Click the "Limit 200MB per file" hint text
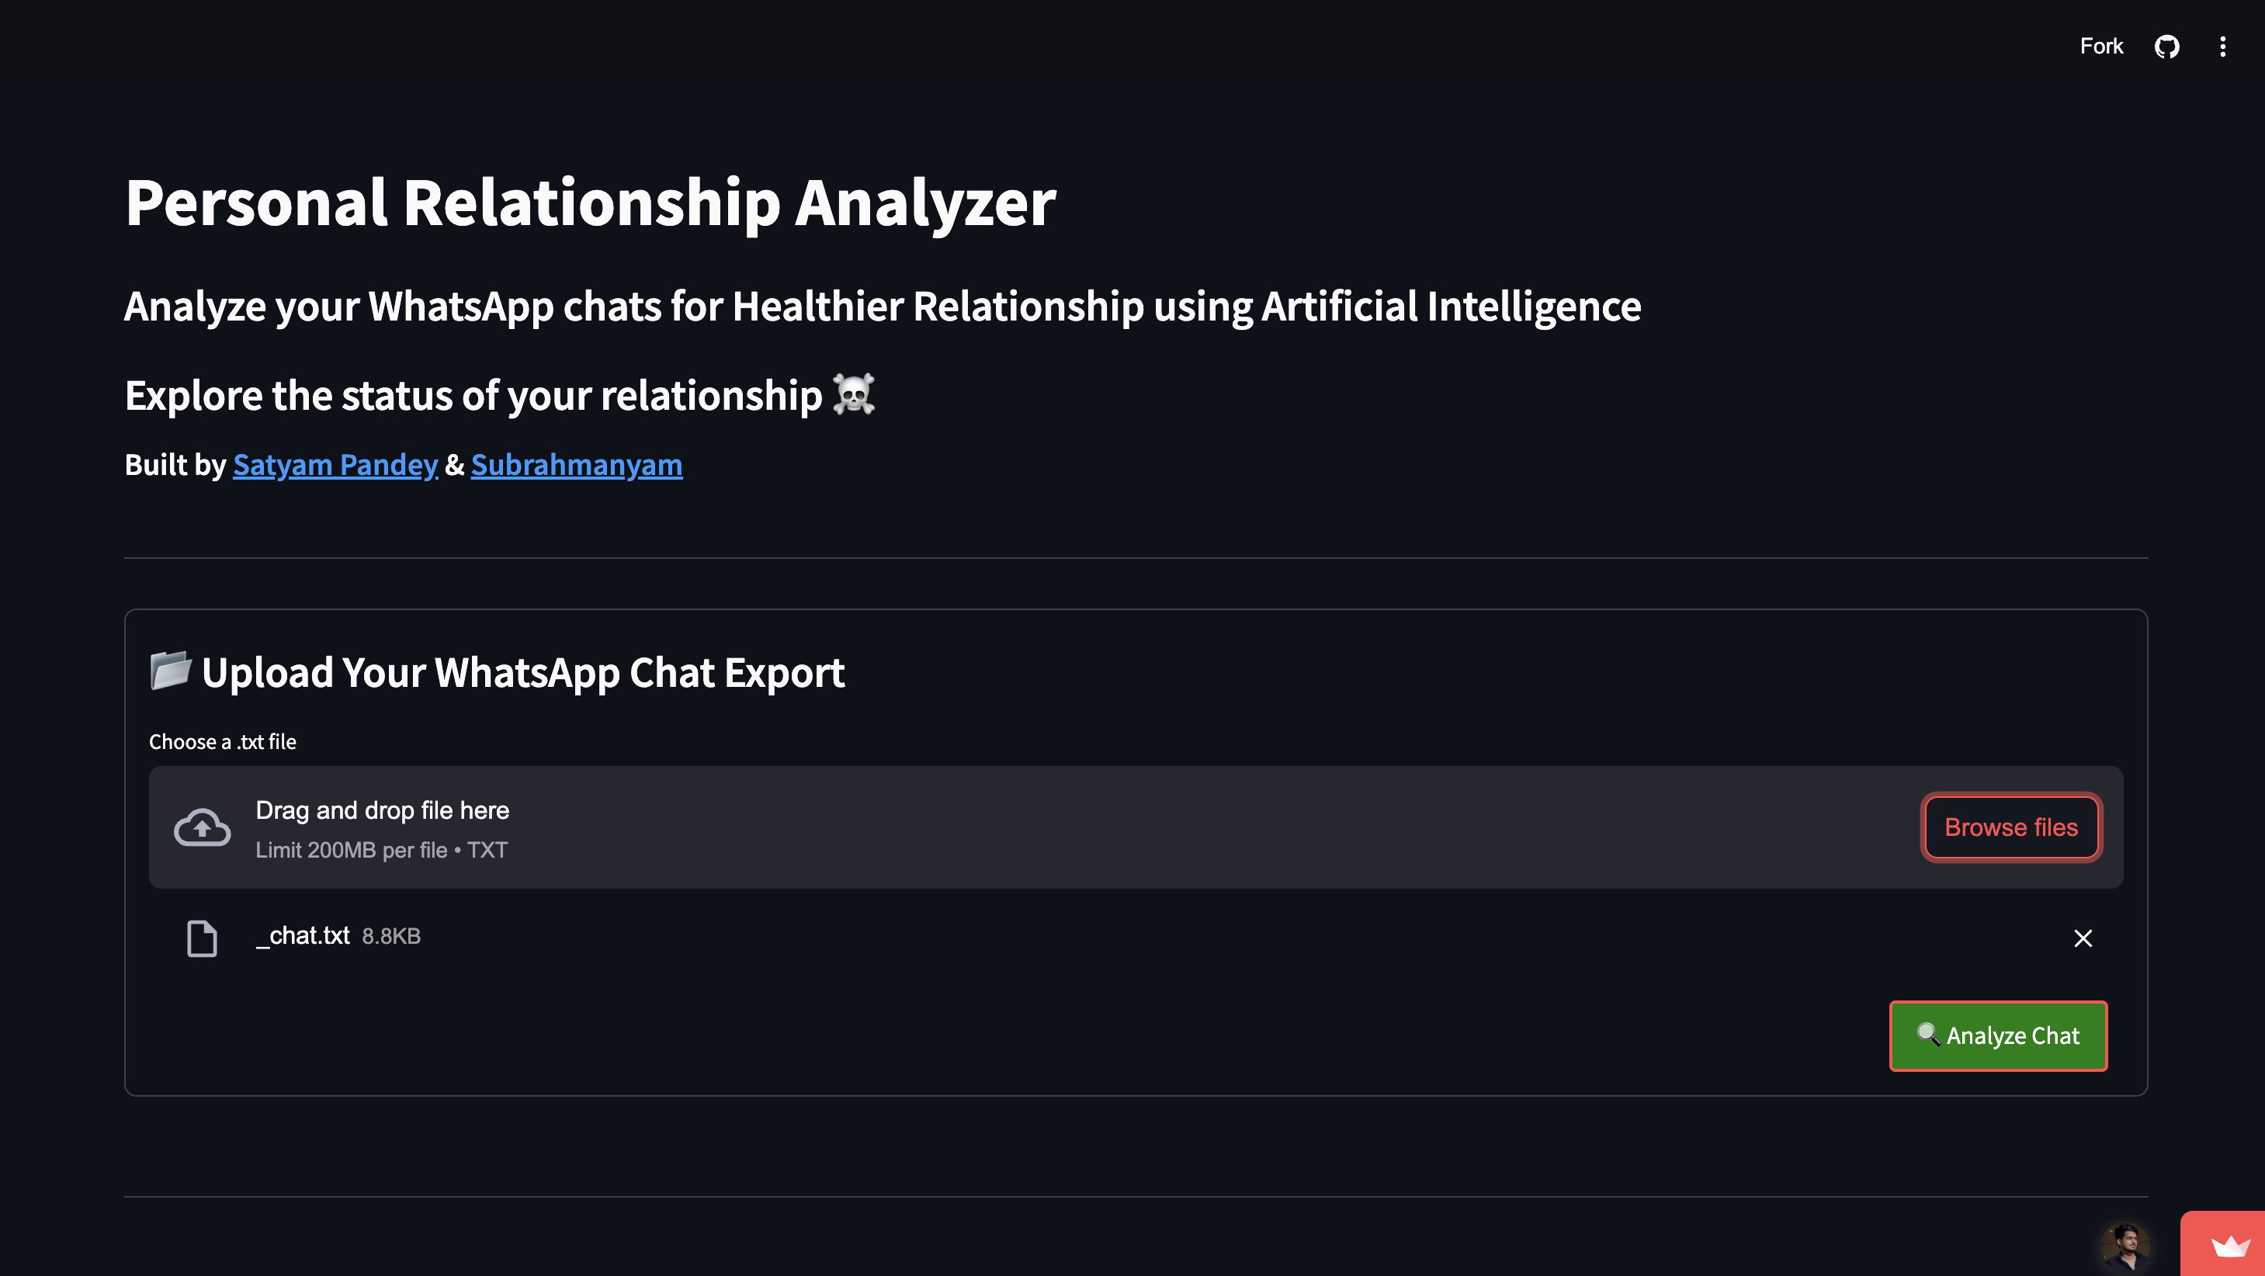The height and width of the screenshot is (1276, 2265). tap(351, 849)
